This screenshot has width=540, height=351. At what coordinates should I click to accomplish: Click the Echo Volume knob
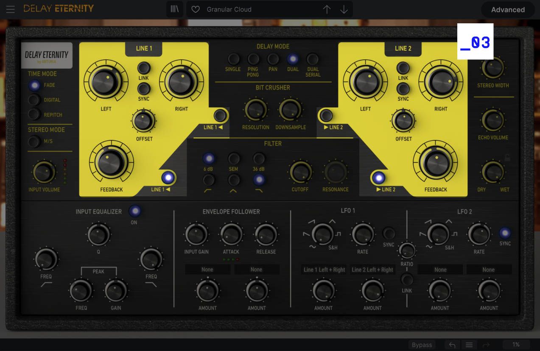pyautogui.click(x=493, y=120)
